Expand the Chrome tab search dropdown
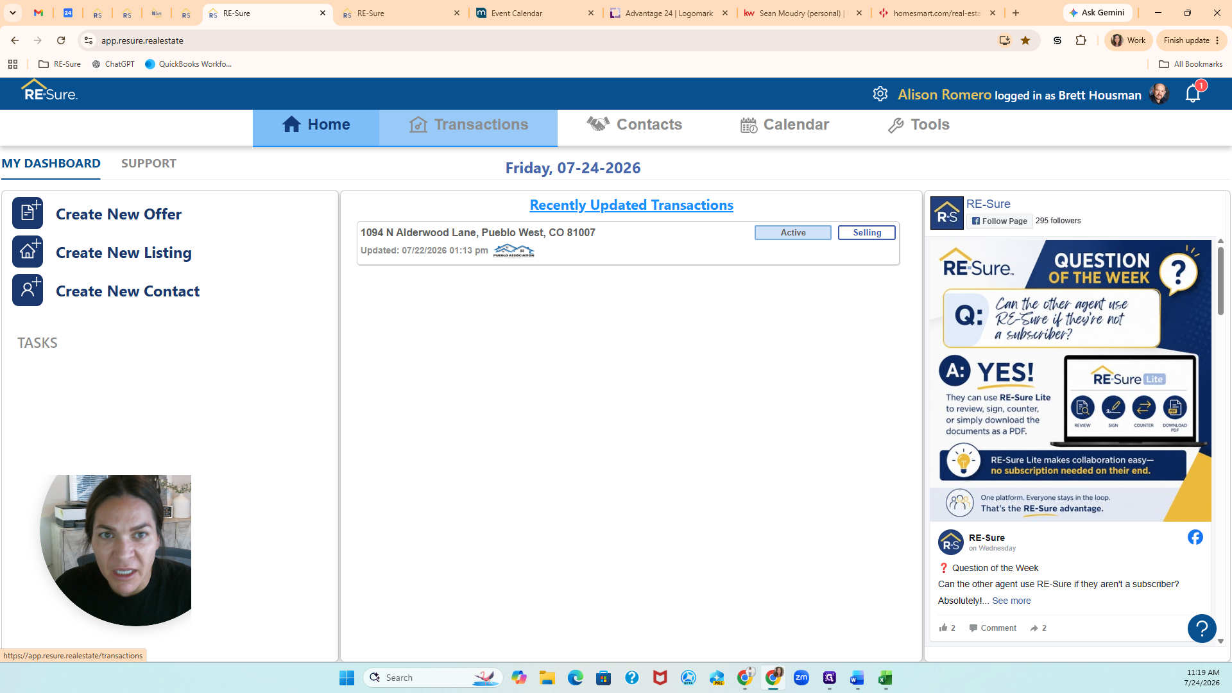Image resolution: width=1232 pixels, height=693 pixels. coord(13,13)
